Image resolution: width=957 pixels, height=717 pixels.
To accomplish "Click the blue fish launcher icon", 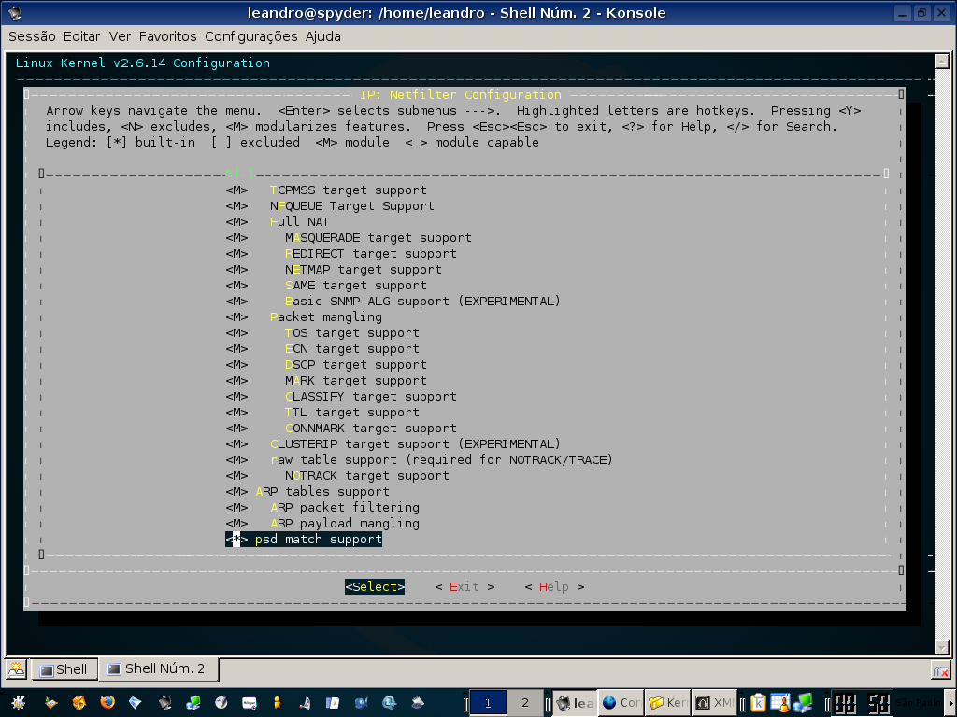I will point(362,703).
